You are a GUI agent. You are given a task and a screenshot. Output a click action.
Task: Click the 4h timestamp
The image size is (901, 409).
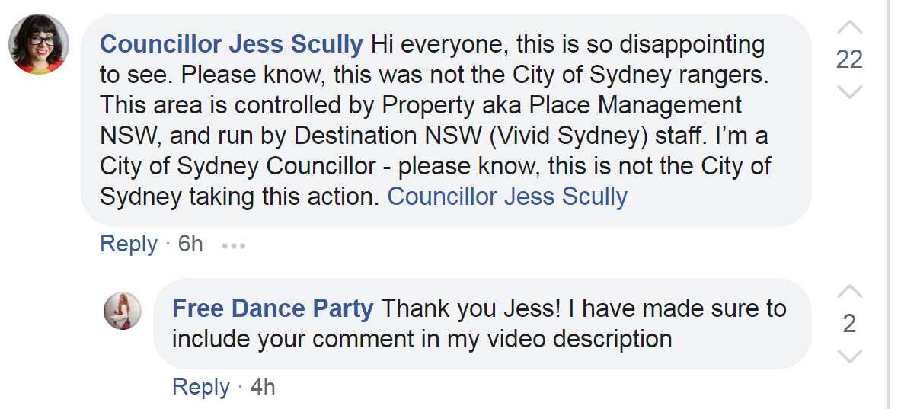[x=262, y=387]
